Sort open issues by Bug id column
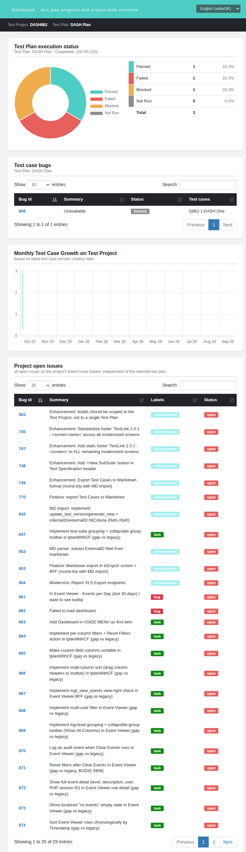This screenshot has width=246, height=852. point(29,400)
